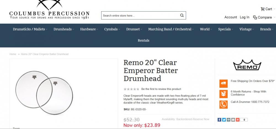Open the shopping cart icon
Image resolution: width=276 pixels, height=129 pixels.
point(262,9)
